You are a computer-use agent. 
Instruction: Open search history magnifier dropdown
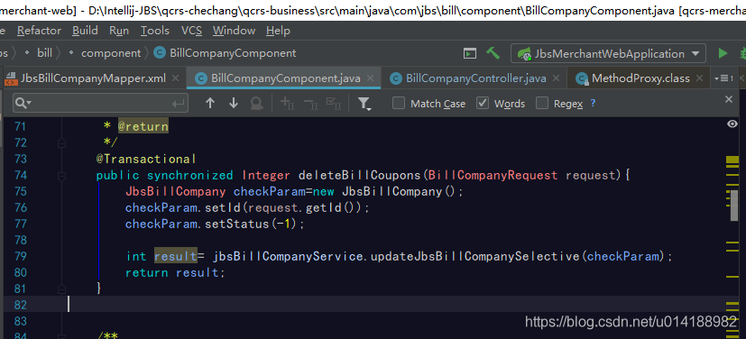click(x=23, y=103)
